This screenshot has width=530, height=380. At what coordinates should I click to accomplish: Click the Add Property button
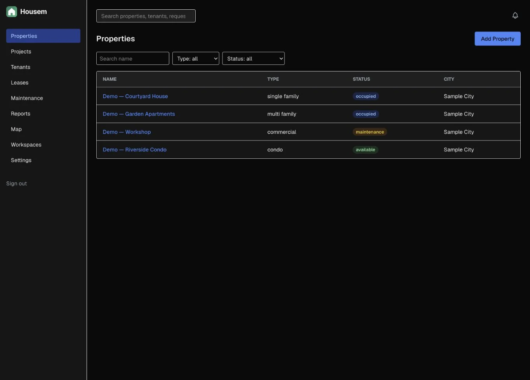pyautogui.click(x=497, y=39)
